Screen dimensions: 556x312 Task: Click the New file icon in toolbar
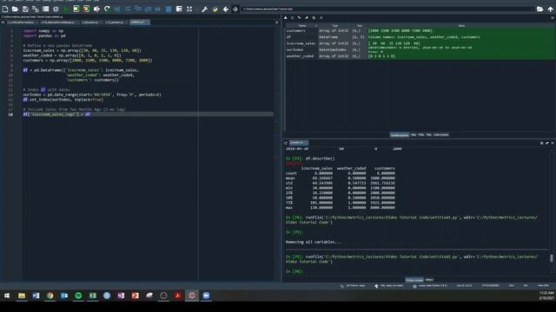[5, 9]
